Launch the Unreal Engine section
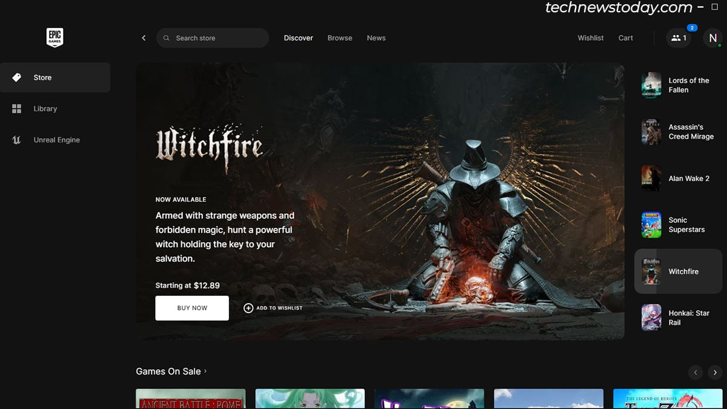727x409 pixels. coord(16,140)
